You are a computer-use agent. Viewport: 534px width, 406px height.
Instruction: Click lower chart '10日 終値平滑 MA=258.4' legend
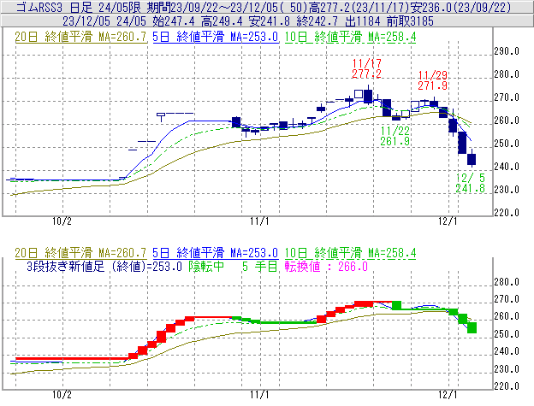(x=351, y=253)
